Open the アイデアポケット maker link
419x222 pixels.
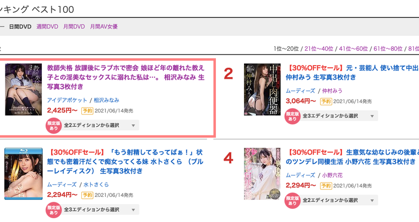(67, 100)
